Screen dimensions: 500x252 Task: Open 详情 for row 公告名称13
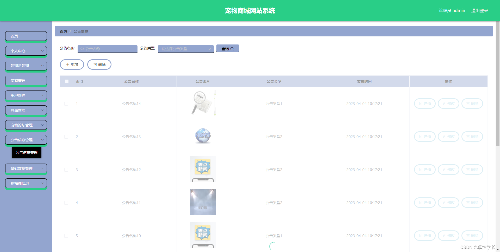425,137
